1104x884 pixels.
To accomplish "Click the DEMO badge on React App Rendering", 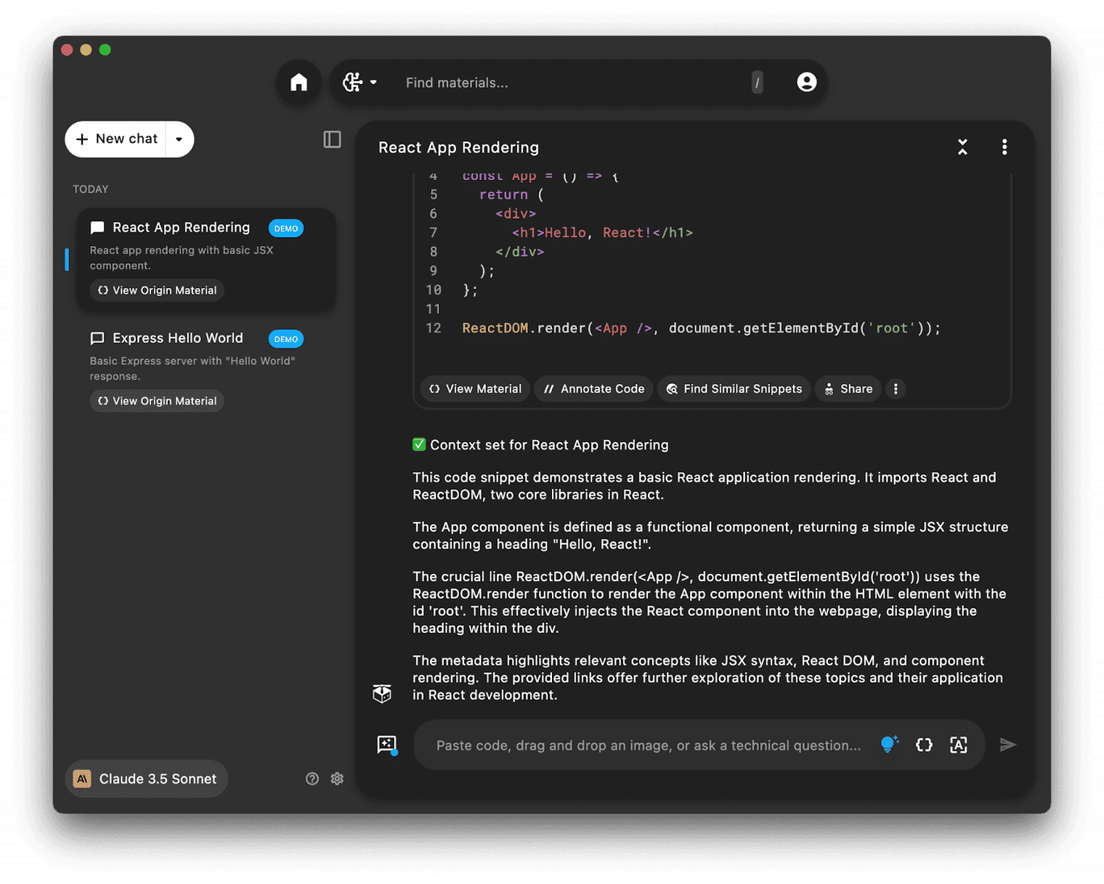I will (x=286, y=228).
